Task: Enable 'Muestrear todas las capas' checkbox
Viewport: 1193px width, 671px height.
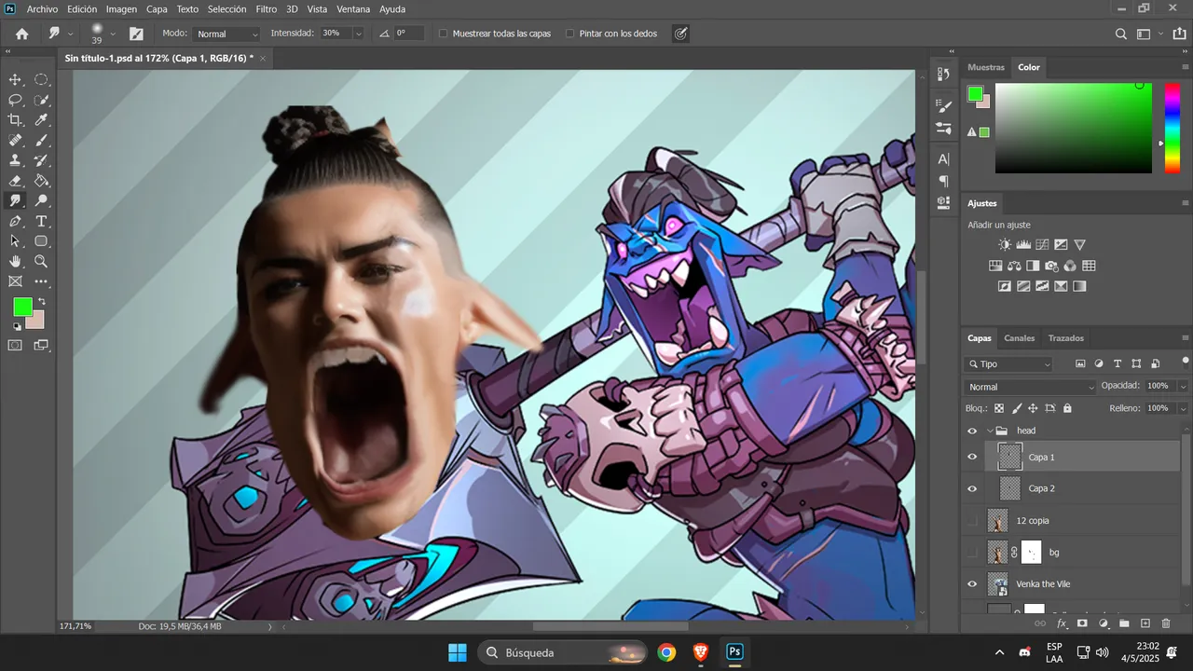Action: point(443,34)
